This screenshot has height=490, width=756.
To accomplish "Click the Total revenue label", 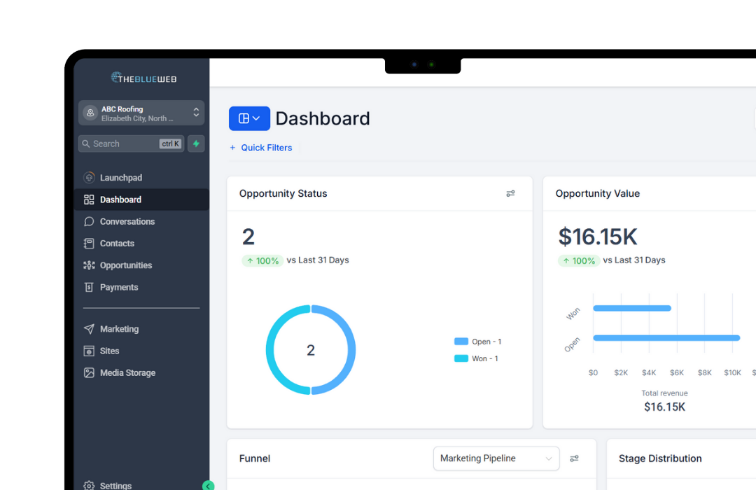I will point(664,393).
